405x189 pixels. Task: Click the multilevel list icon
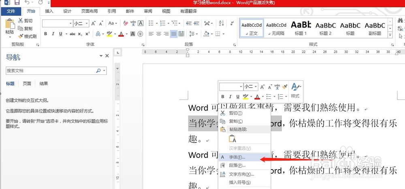pyautogui.click(x=175, y=23)
